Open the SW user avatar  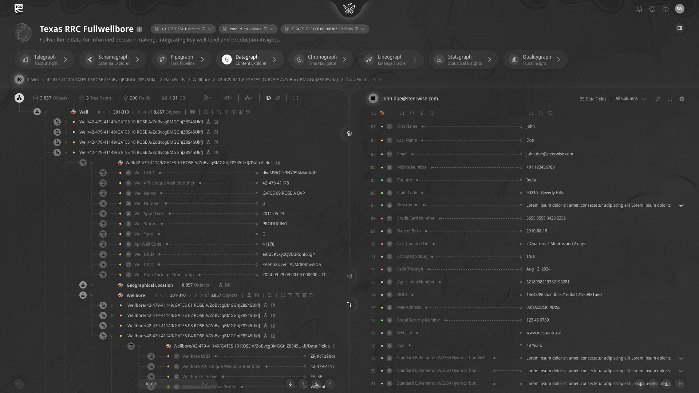pyautogui.click(x=679, y=9)
